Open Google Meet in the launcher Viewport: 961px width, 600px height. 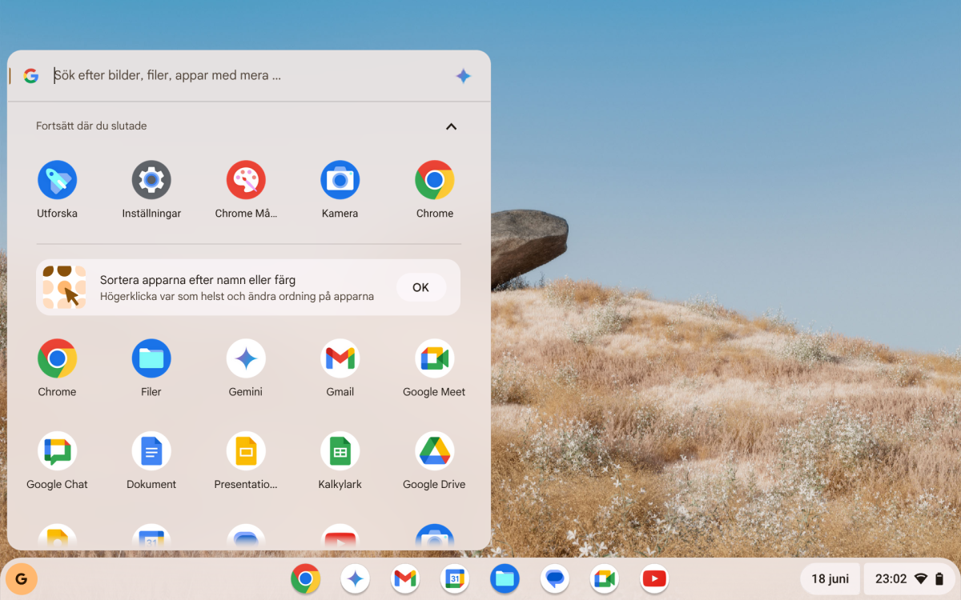coord(434,358)
